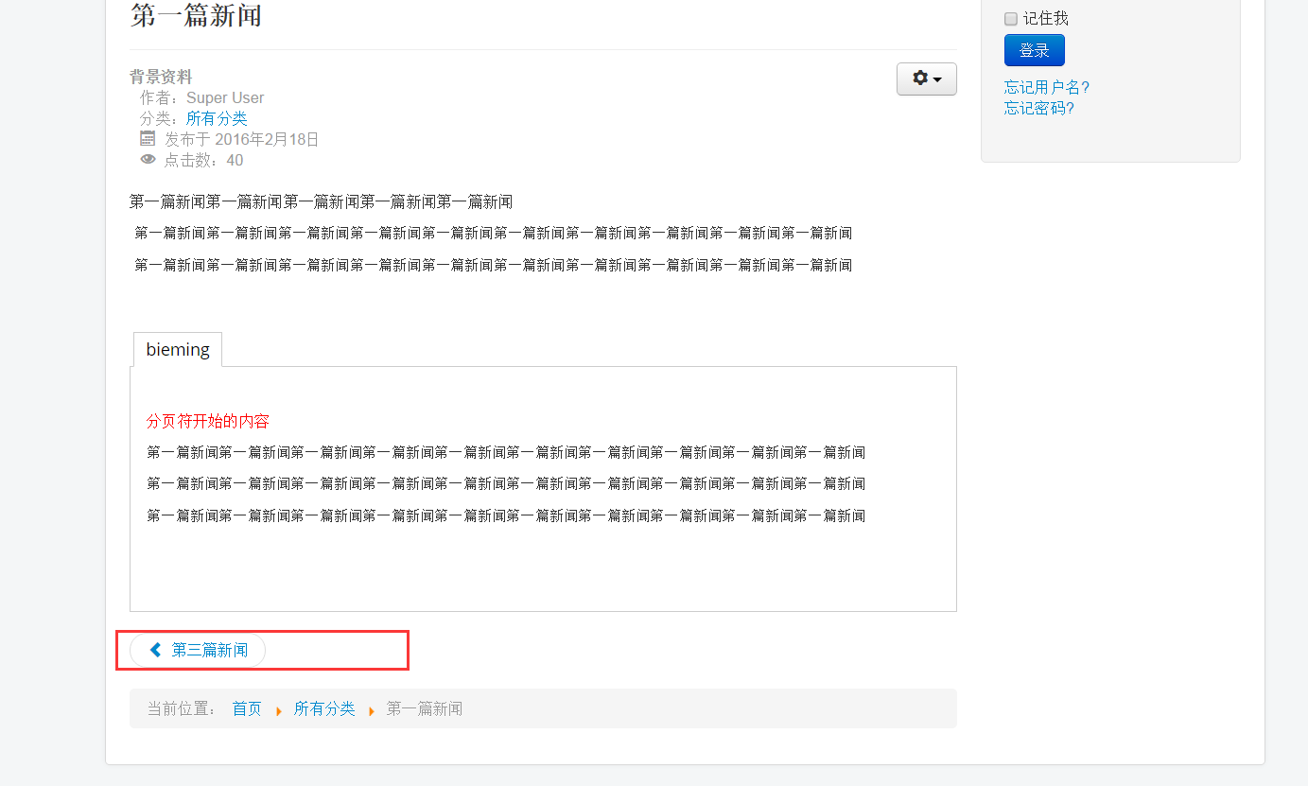Open the 忘记密码? link
This screenshot has height=786, width=1308.
pyautogui.click(x=1038, y=108)
